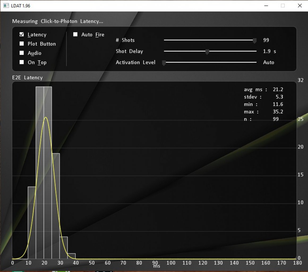Click the disabled maximize button
The width and height of the screenshot is (308, 272).
283,6
